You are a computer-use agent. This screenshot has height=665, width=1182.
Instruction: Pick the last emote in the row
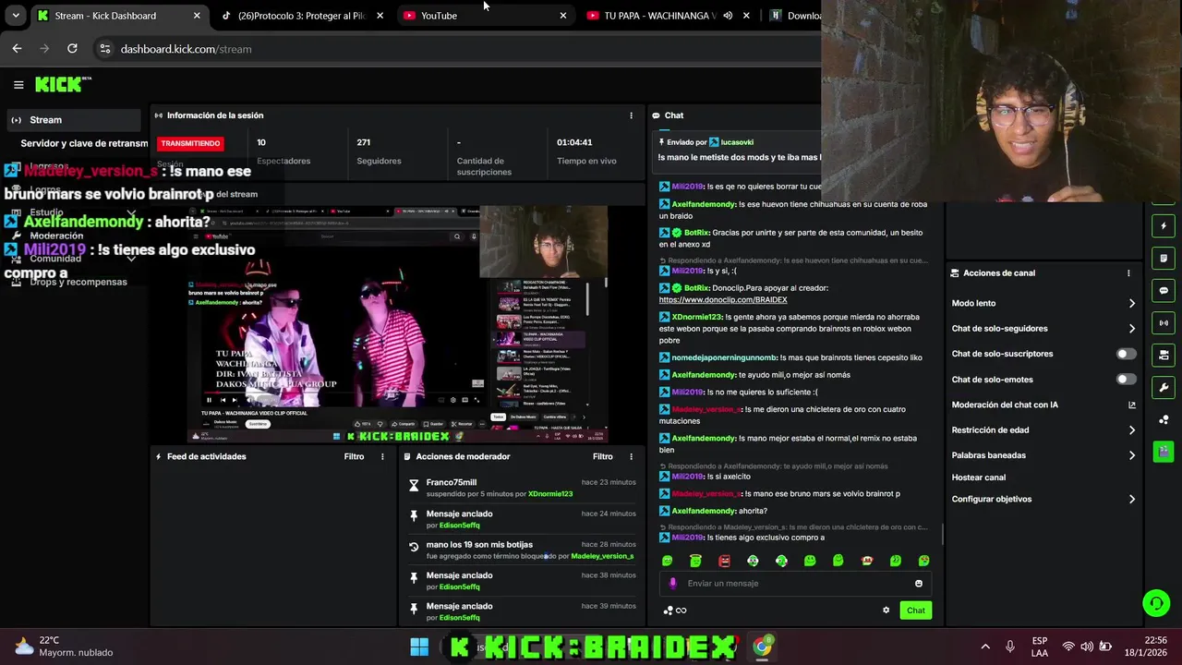(923, 561)
